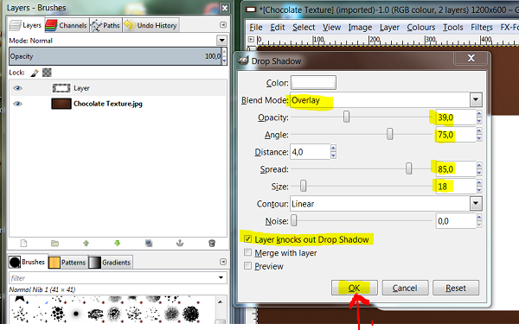Confirm Drop Shadow with OK

click(354, 288)
